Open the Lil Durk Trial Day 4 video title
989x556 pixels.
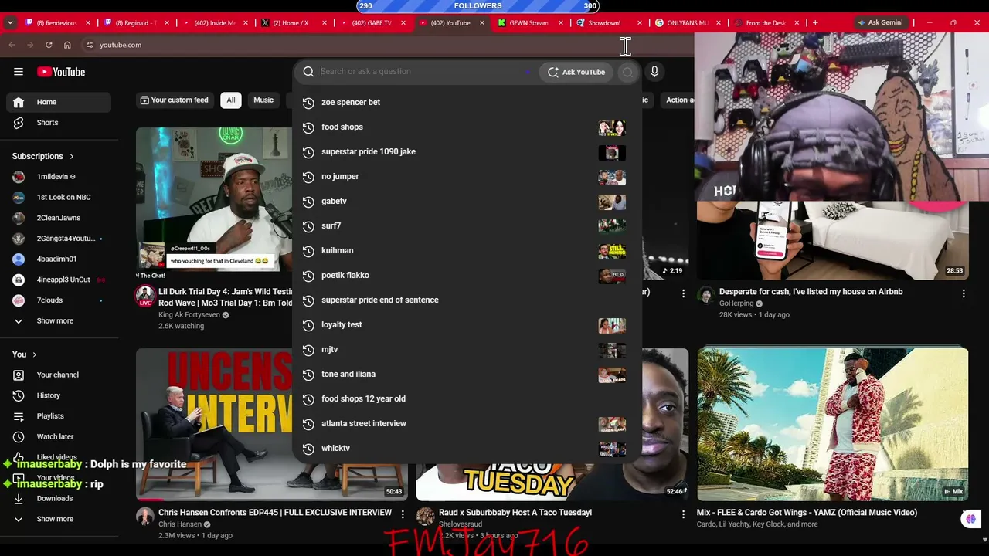(226, 297)
